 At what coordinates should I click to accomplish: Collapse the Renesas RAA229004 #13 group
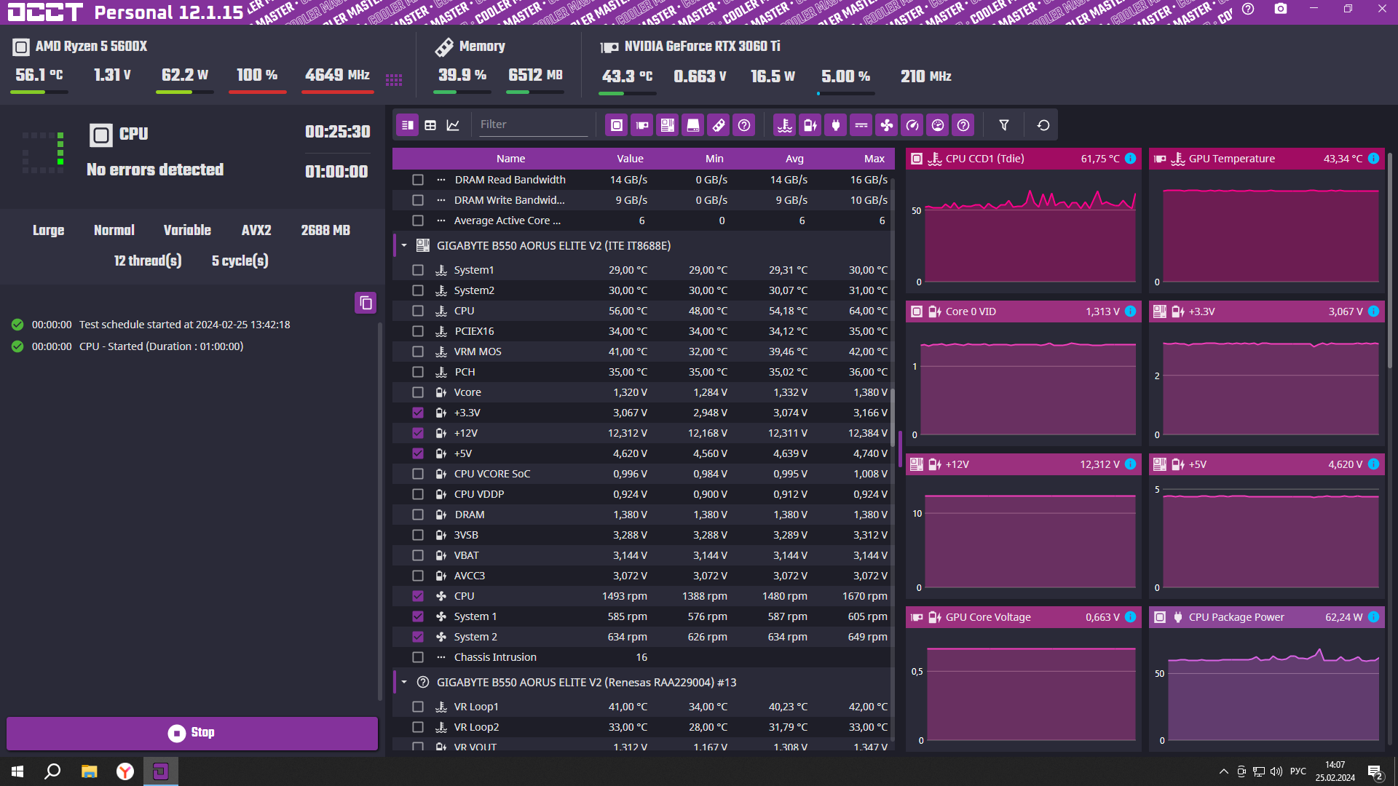tap(404, 683)
